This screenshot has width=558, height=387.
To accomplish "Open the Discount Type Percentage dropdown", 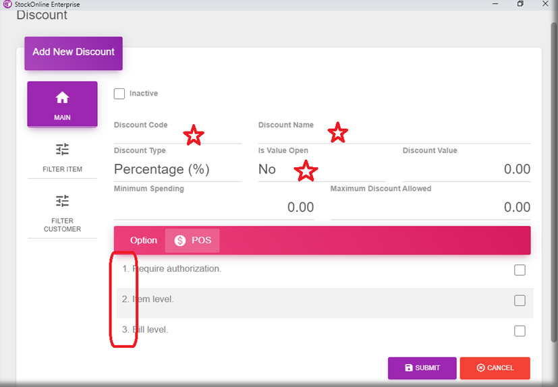I will click(x=177, y=170).
